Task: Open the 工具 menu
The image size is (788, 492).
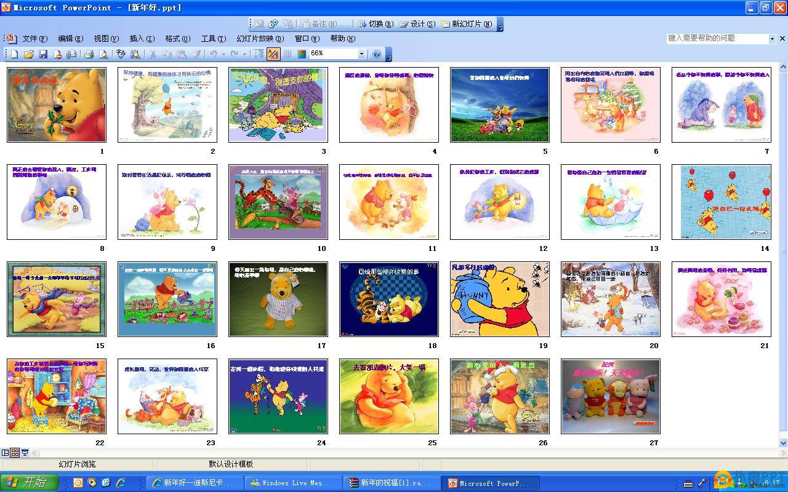Action: [x=213, y=39]
